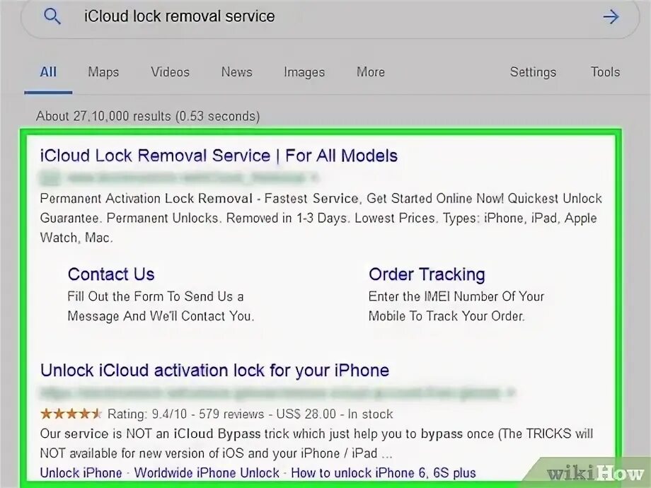The width and height of the screenshot is (651, 488).
Task: Show the Images tab
Action: [304, 72]
